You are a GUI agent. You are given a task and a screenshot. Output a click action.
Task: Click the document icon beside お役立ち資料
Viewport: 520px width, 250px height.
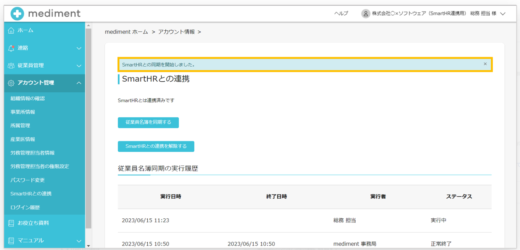click(11, 223)
